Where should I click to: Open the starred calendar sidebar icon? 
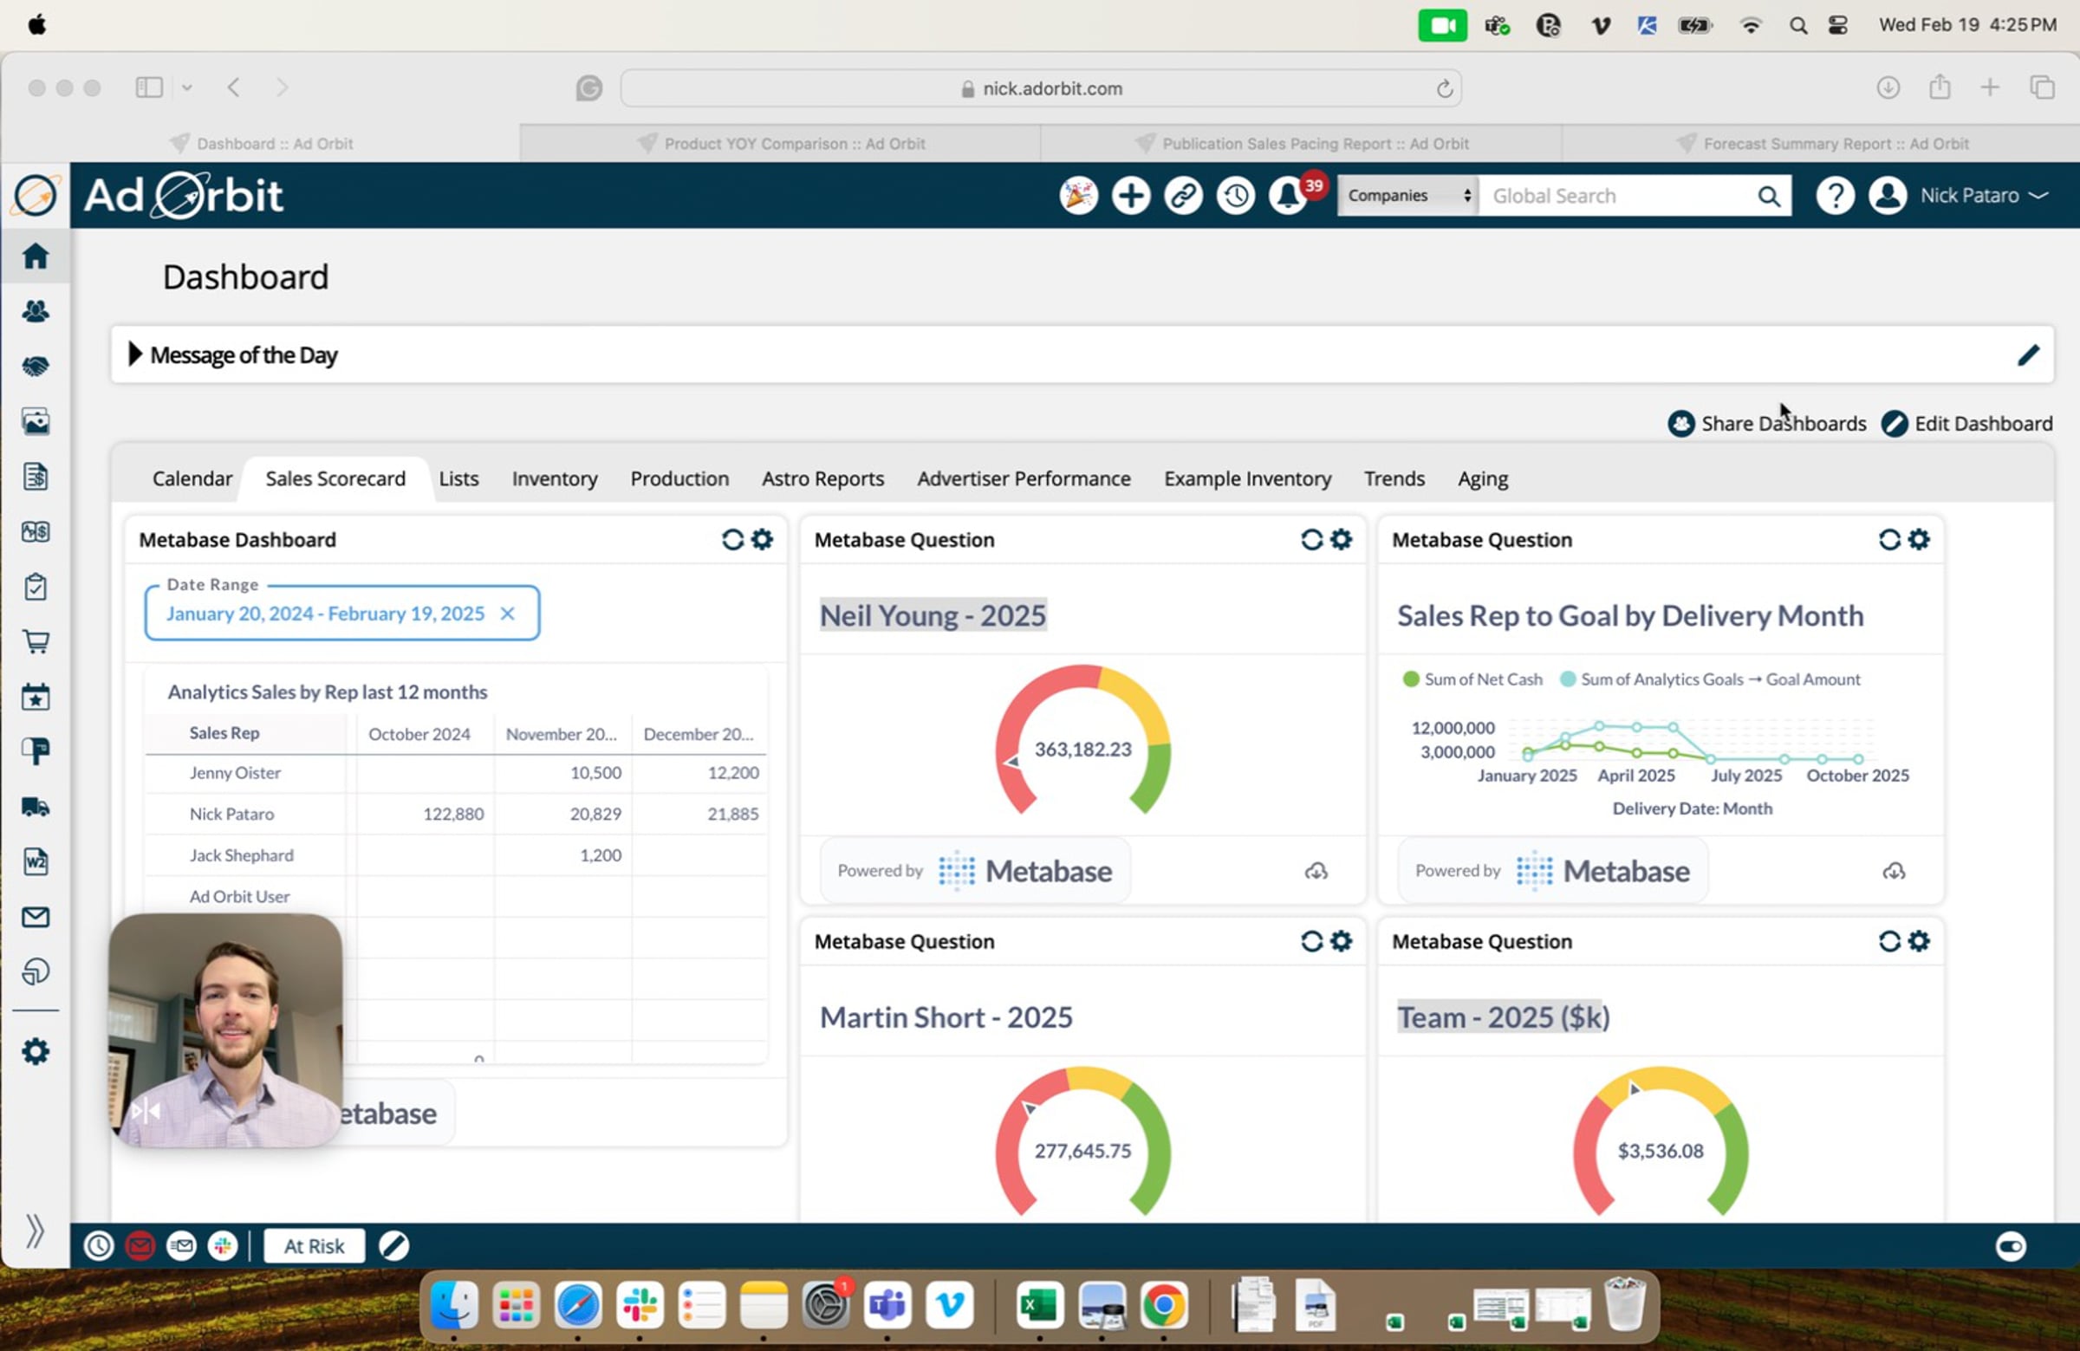pyautogui.click(x=35, y=697)
